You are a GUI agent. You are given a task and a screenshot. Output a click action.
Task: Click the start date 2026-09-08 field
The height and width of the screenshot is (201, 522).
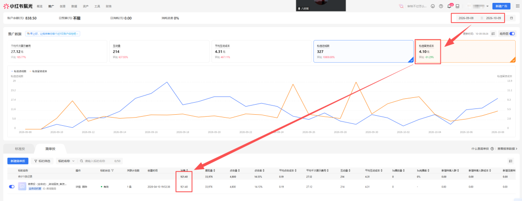click(466, 18)
